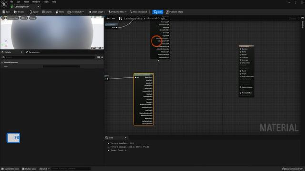Viewport: 305px width, 171px height.
Task: Click the graph breadcrumb icon
Action: pyautogui.click(x=120, y=19)
